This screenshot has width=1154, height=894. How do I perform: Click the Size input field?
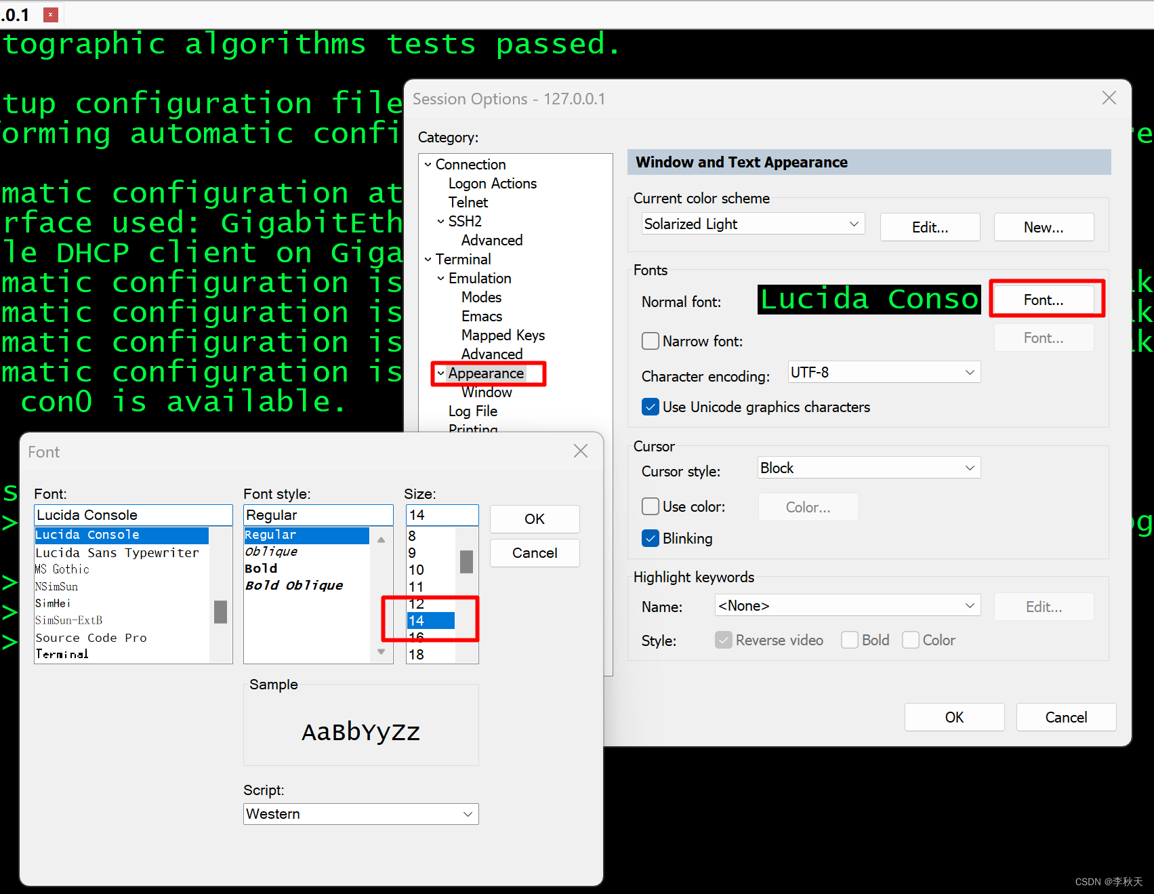click(442, 515)
